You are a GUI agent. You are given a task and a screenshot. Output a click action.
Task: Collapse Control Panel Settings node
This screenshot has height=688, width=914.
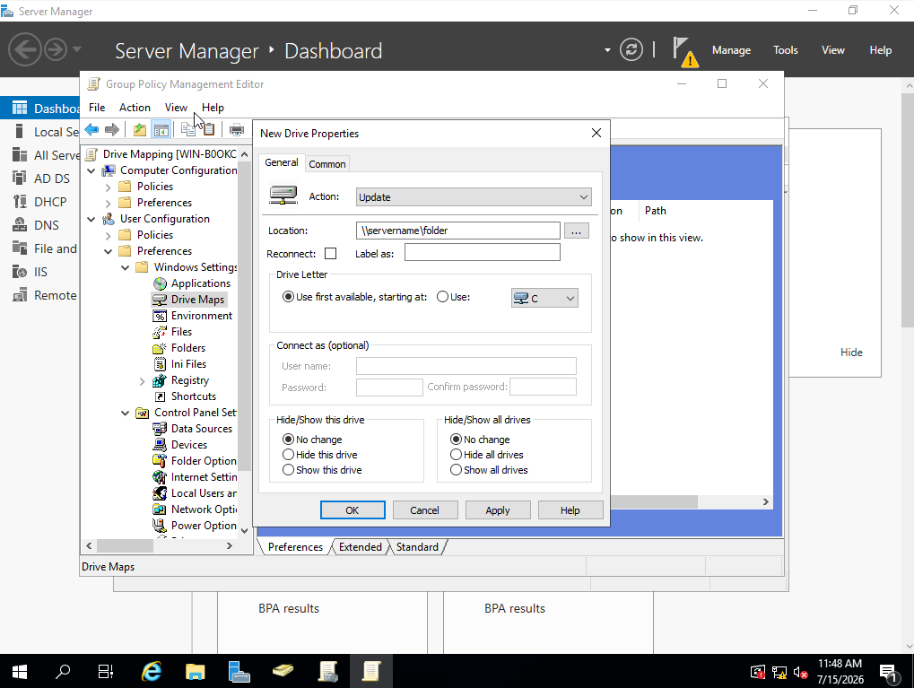click(126, 413)
